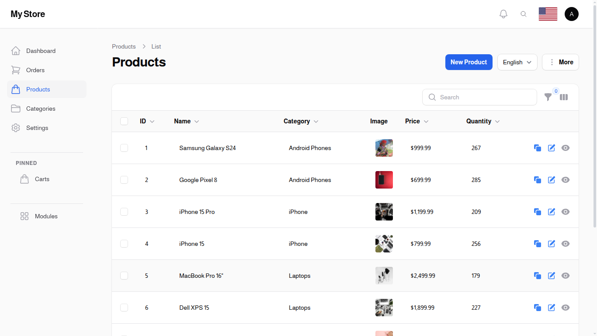The width and height of the screenshot is (597, 336).
Task: Open the More options button
Action: pos(560,62)
